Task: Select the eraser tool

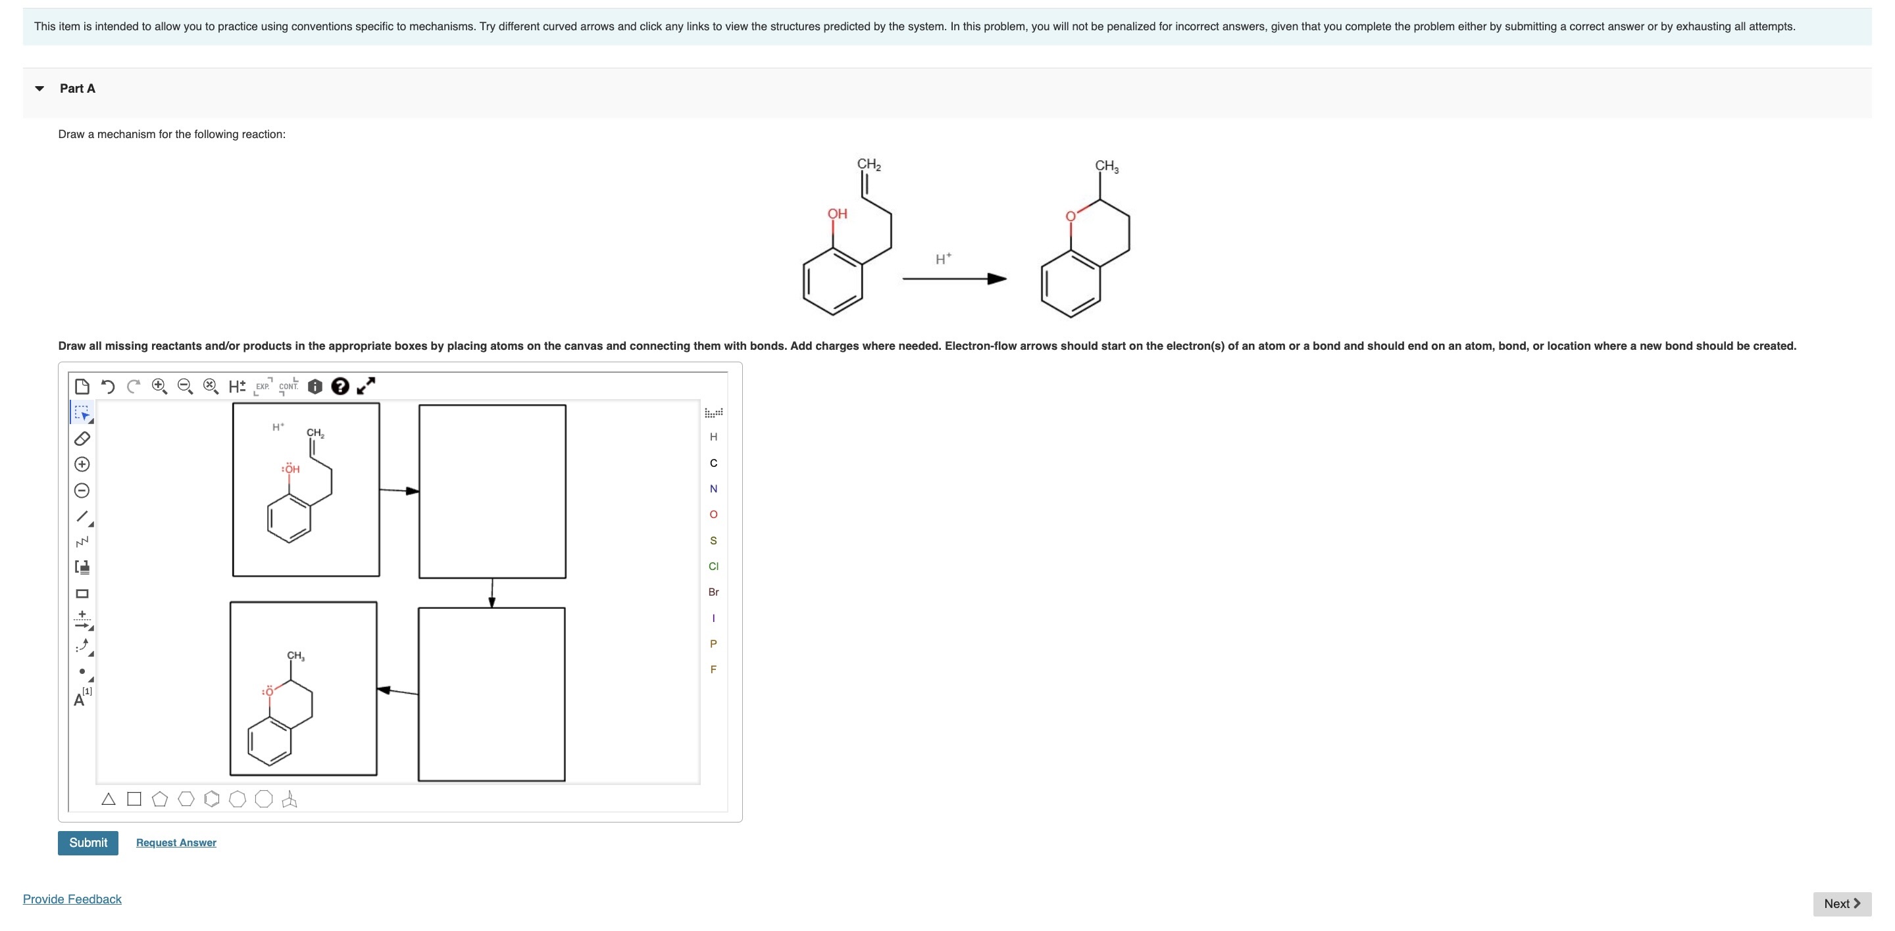Action: pyautogui.click(x=81, y=439)
